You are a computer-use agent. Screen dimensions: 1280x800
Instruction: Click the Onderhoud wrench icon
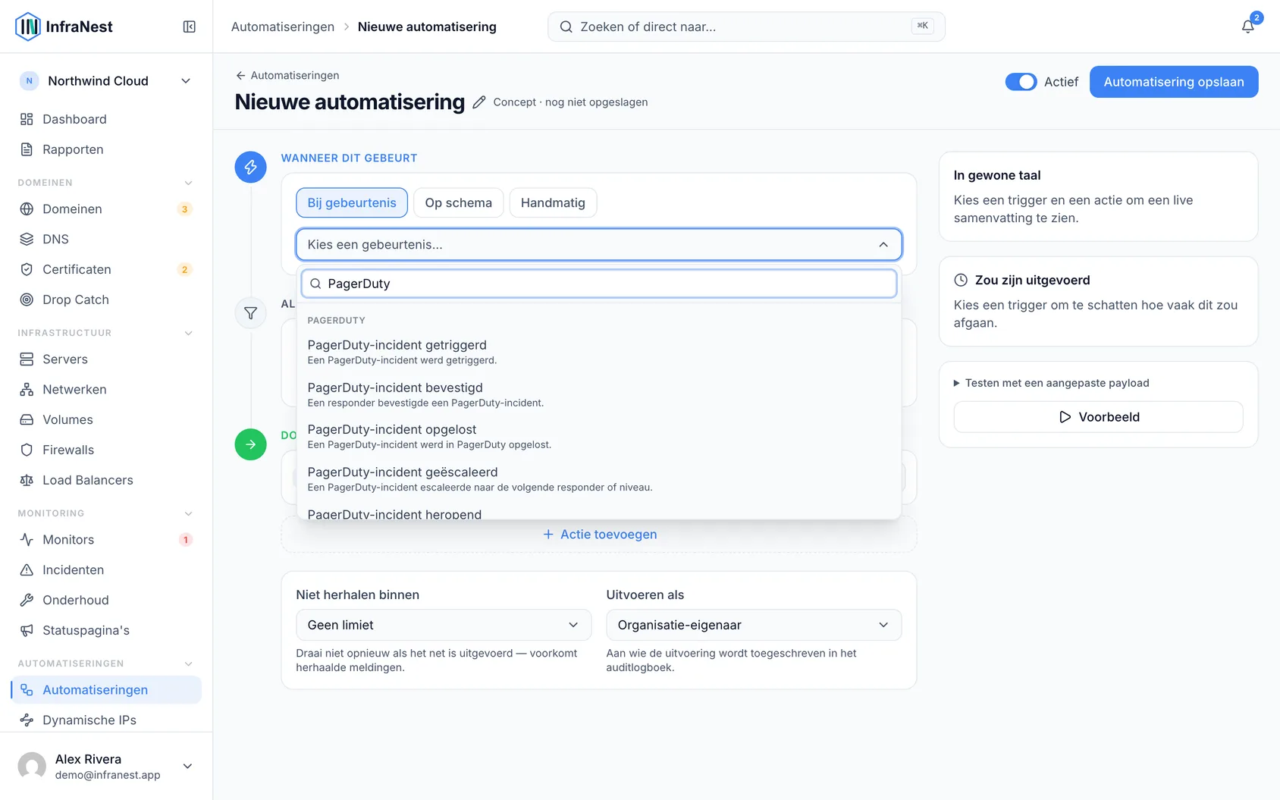27,600
